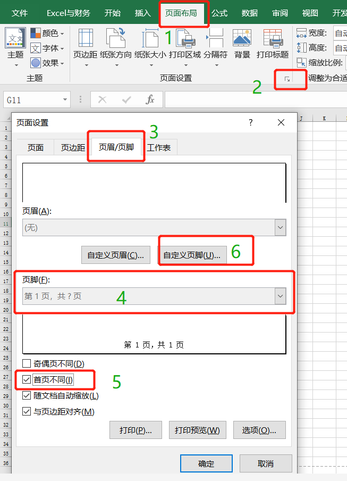Select the 页面布局 ribbon tab
The image size is (347, 481).
(181, 13)
